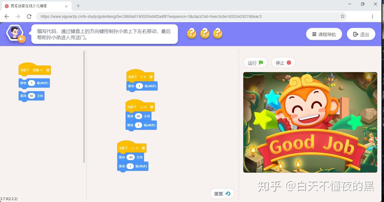The height and width of the screenshot is (202, 384).
Task: Play the instruction audio with the speaker icon
Action: tap(22, 39)
